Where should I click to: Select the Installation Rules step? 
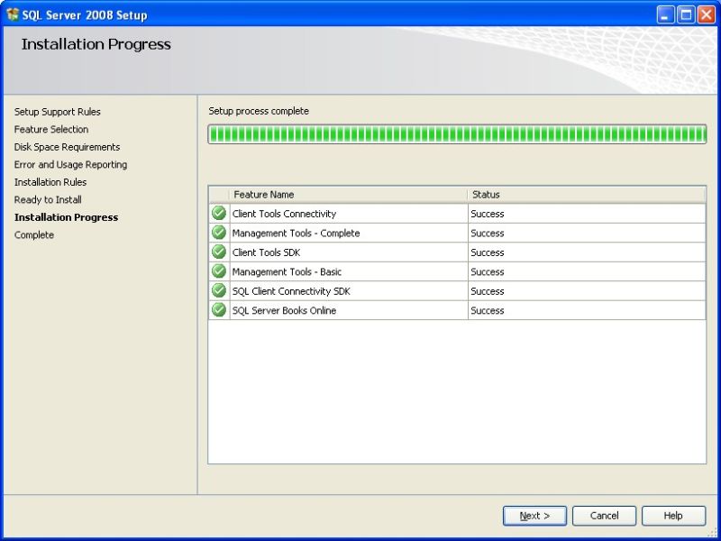54,182
